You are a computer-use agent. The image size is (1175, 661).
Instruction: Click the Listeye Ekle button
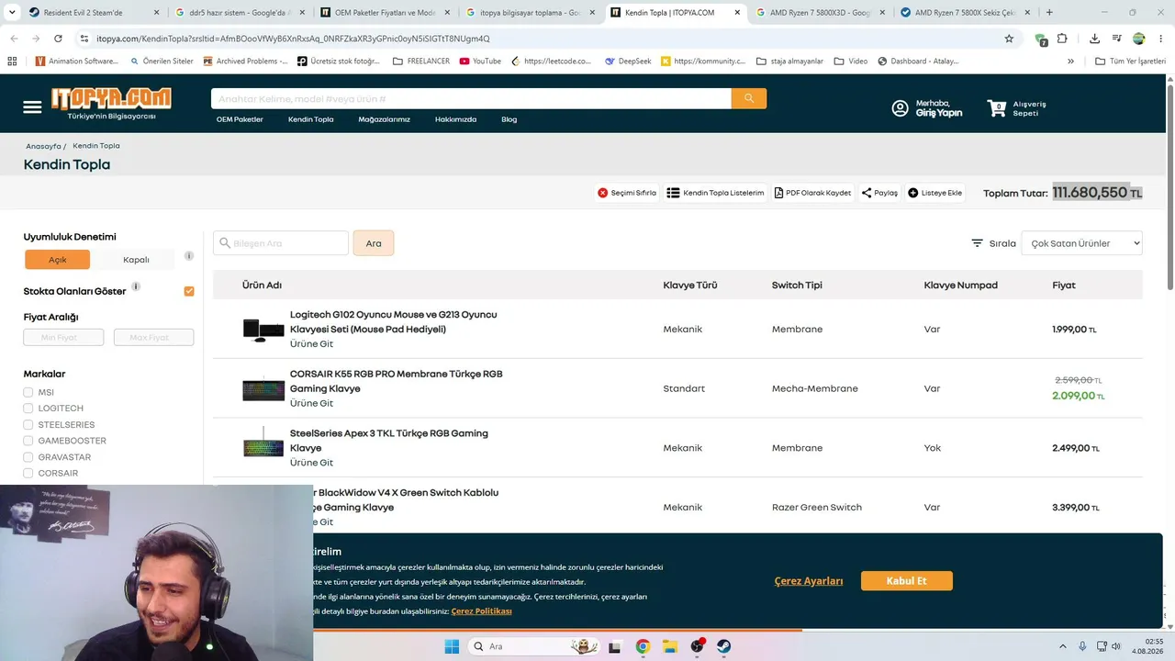tap(935, 193)
